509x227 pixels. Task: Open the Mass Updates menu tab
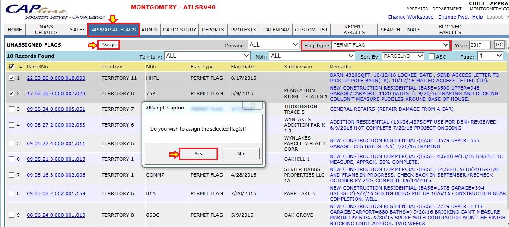[x=46, y=30]
